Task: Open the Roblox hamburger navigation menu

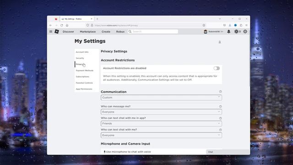Action: [x=51, y=32]
